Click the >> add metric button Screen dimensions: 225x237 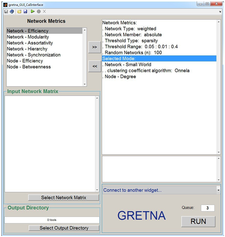point(94,47)
